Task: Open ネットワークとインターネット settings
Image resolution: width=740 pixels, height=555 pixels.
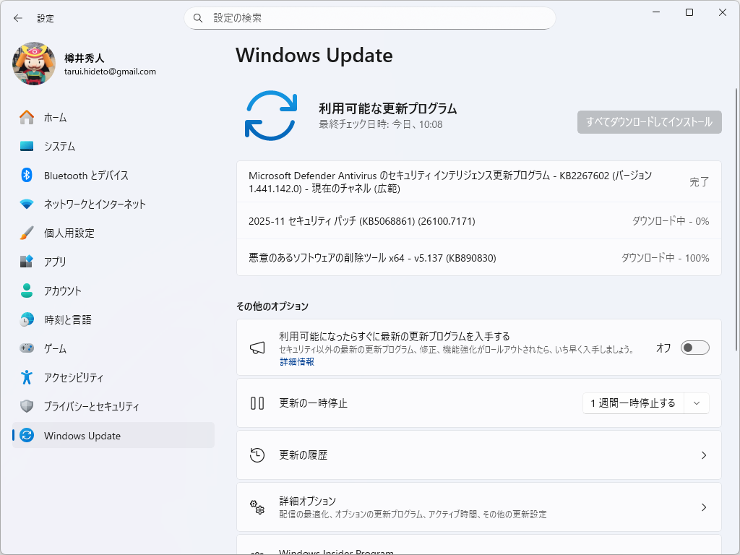Action: [x=26, y=205]
